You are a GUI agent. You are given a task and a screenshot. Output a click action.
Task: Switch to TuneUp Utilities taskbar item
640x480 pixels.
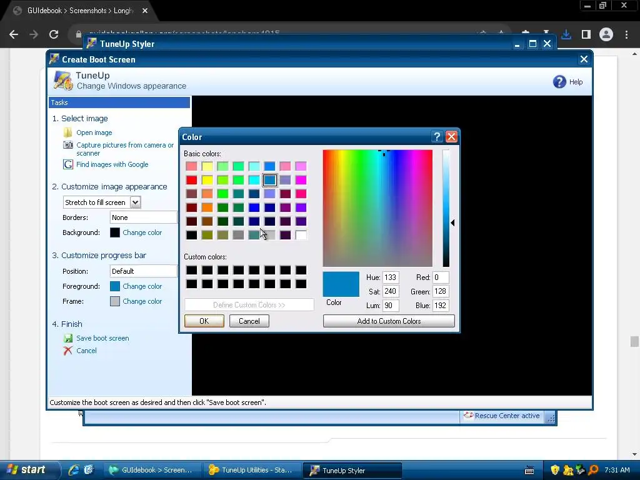pos(252,470)
